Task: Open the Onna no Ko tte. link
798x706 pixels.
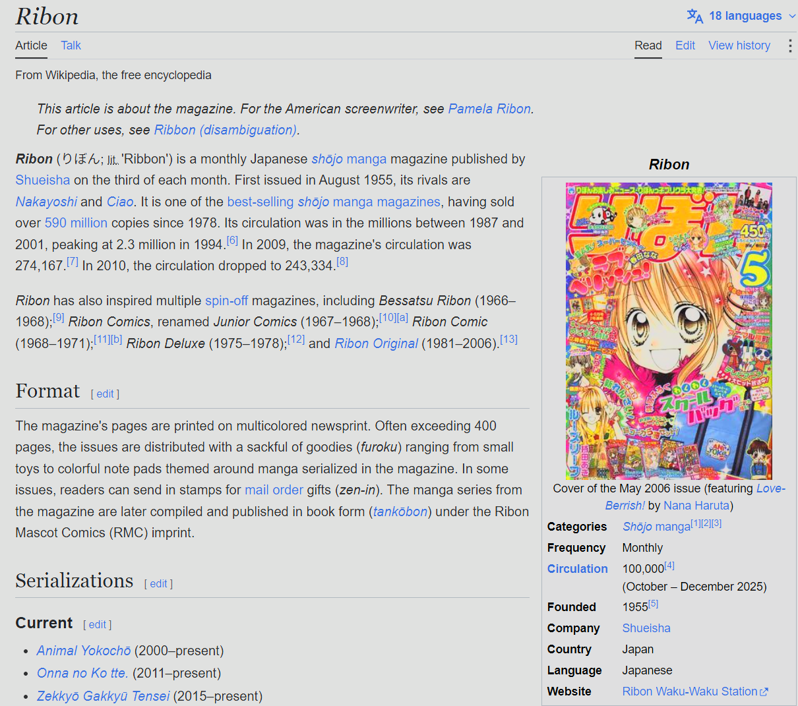Action: pyautogui.click(x=82, y=673)
